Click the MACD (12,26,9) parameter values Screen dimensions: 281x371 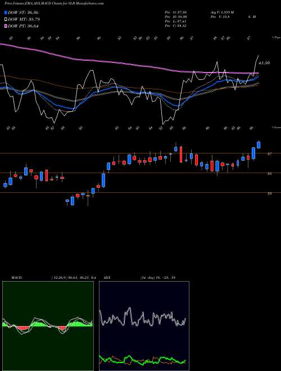pos(73,278)
